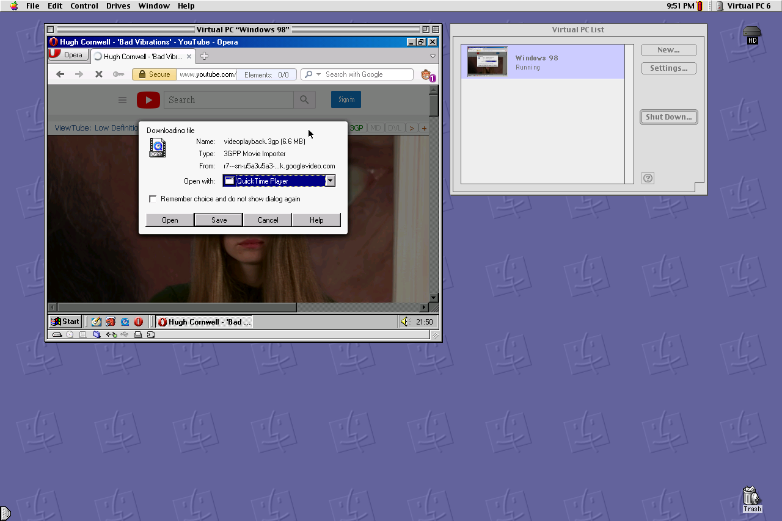The height and width of the screenshot is (521, 782).
Task: Open the Violentmonkey extension icon
Action: pos(428,75)
